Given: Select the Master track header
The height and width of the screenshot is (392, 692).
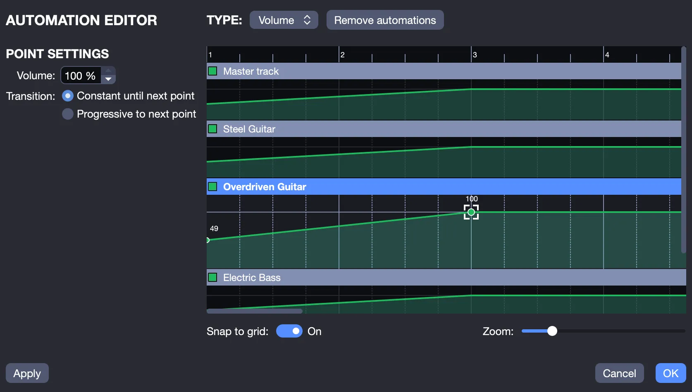Looking at the screenshot, I should pos(444,71).
